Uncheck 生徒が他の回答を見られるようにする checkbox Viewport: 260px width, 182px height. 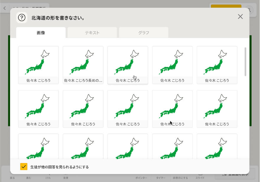click(x=24, y=167)
